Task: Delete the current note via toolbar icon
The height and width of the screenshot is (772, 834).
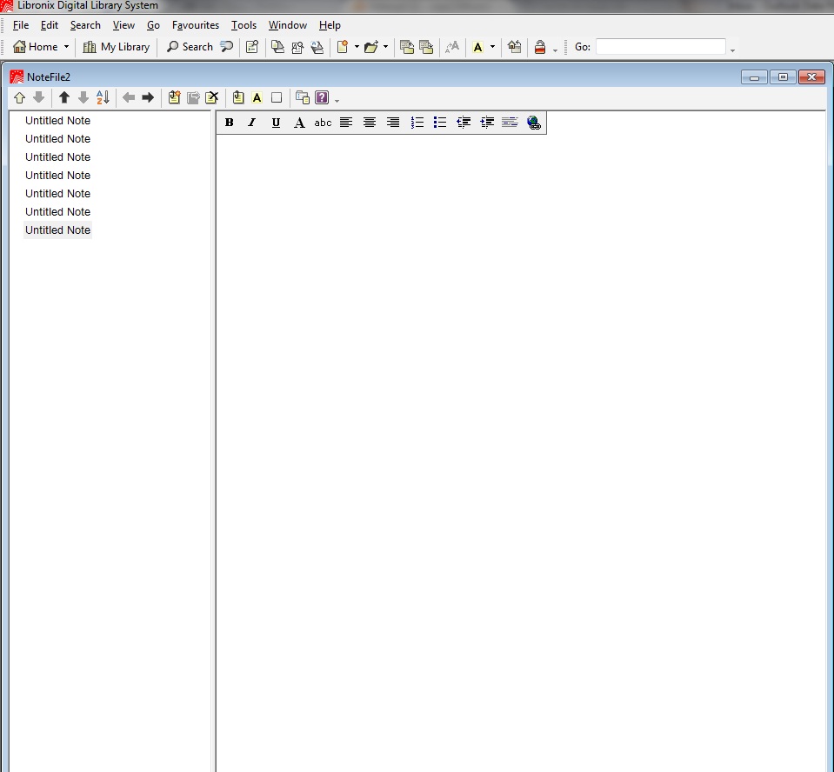Action: tap(212, 97)
